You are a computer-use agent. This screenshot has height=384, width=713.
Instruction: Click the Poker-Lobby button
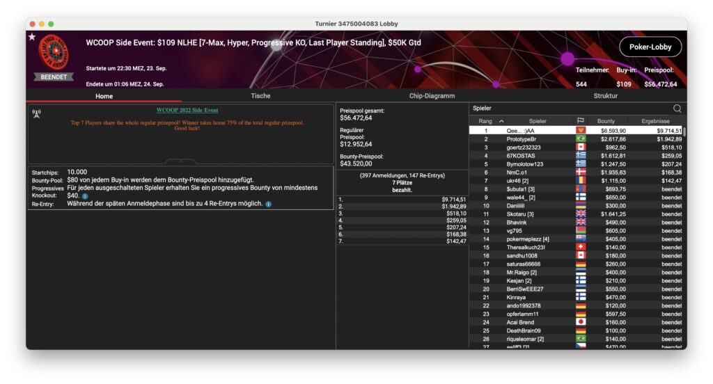pyautogui.click(x=650, y=47)
